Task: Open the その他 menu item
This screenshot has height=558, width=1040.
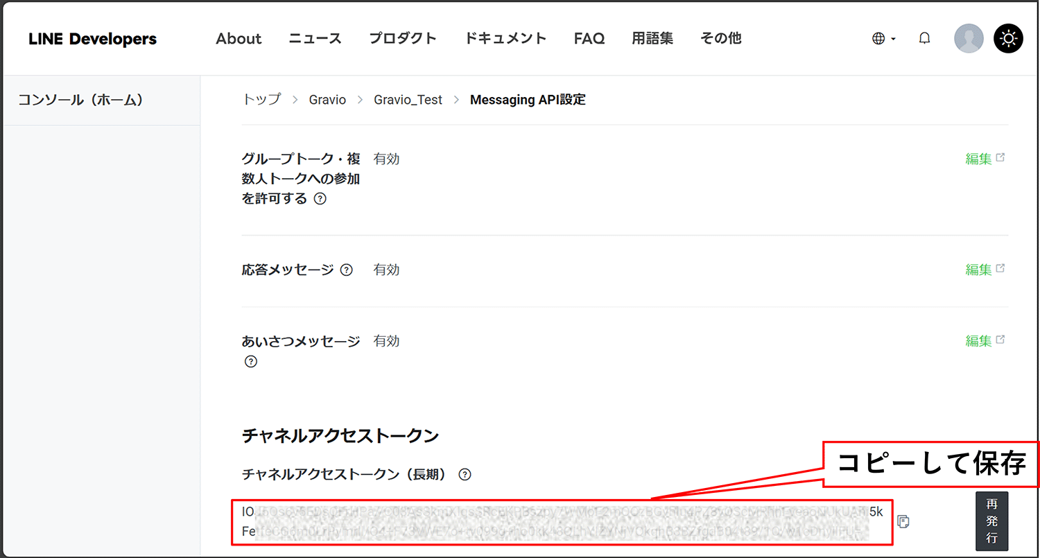Action: (721, 39)
